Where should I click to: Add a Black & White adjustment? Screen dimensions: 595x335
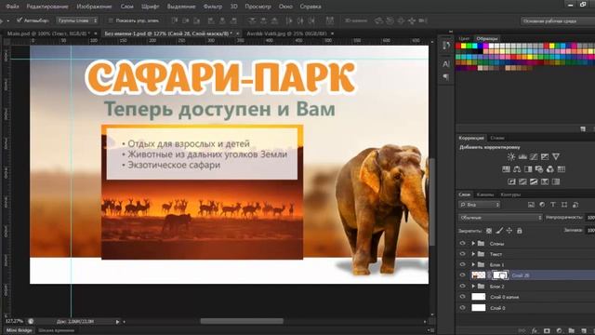pyautogui.click(x=528, y=169)
